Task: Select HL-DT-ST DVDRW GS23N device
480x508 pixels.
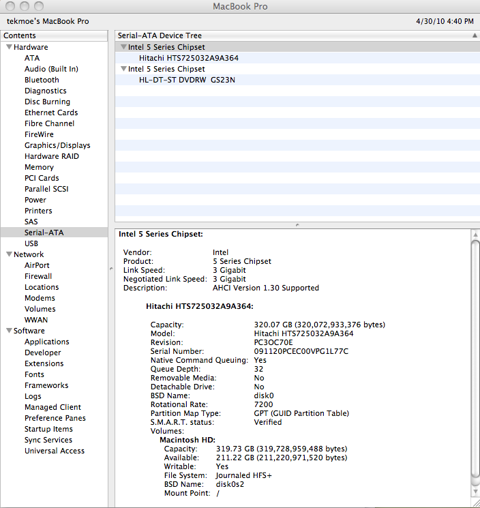Action: [187, 80]
